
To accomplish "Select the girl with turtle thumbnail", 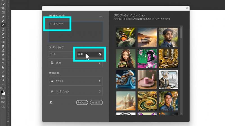I will click(126, 59).
